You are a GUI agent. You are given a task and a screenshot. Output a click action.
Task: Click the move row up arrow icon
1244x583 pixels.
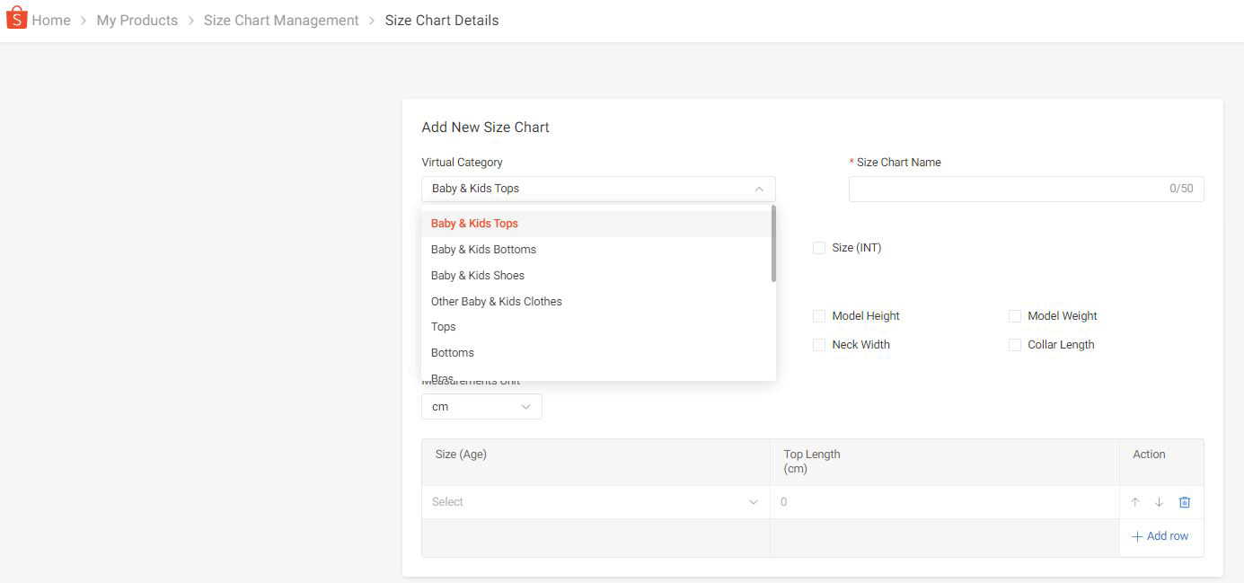pos(1134,502)
